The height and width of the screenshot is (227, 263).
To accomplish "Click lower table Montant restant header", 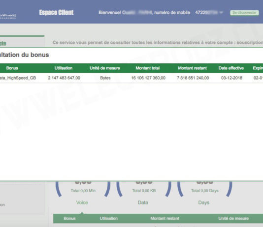I will [164, 218].
